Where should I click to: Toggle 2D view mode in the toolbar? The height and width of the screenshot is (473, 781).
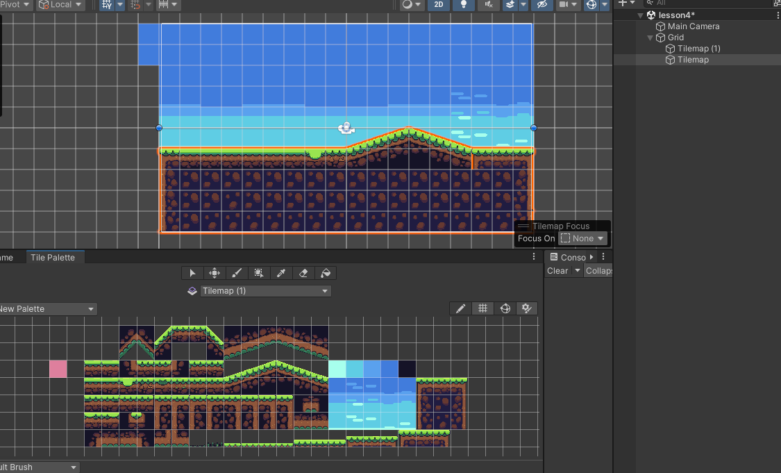[438, 5]
